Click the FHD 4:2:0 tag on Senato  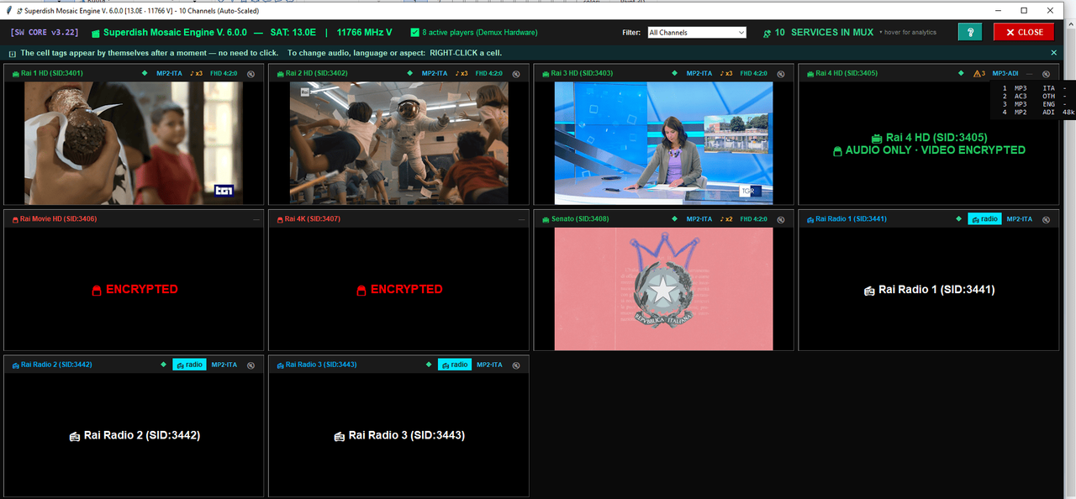pos(753,218)
